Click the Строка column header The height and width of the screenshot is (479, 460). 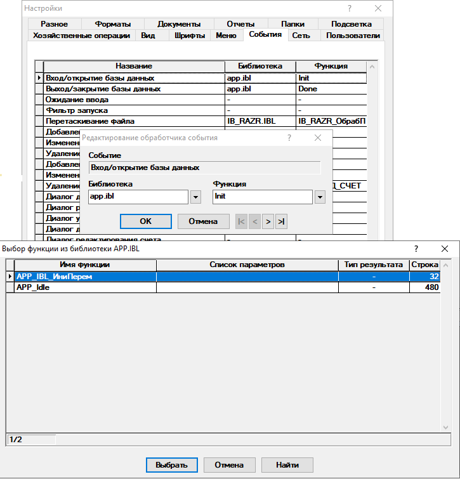point(425,265)
